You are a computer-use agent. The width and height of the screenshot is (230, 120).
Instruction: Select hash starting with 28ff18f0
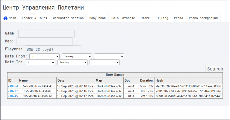(189, 91)
